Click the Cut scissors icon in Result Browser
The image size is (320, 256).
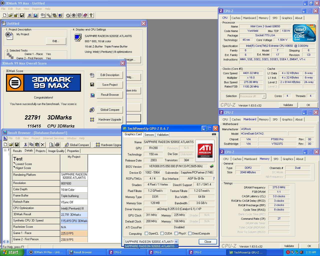click(25, 144)
